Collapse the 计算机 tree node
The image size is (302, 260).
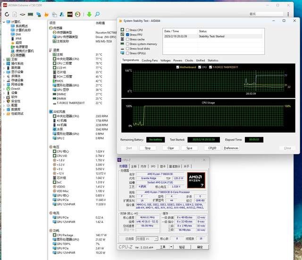[4, 22]
